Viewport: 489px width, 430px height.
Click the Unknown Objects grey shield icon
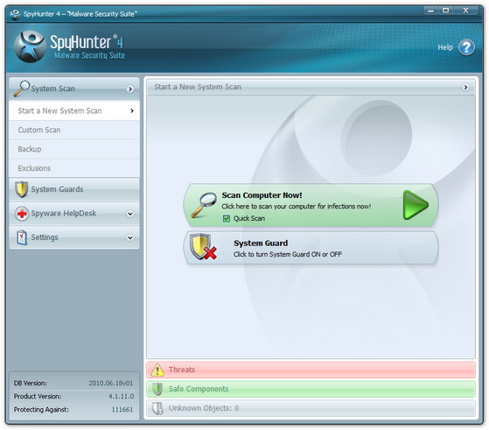pos(157,408)
